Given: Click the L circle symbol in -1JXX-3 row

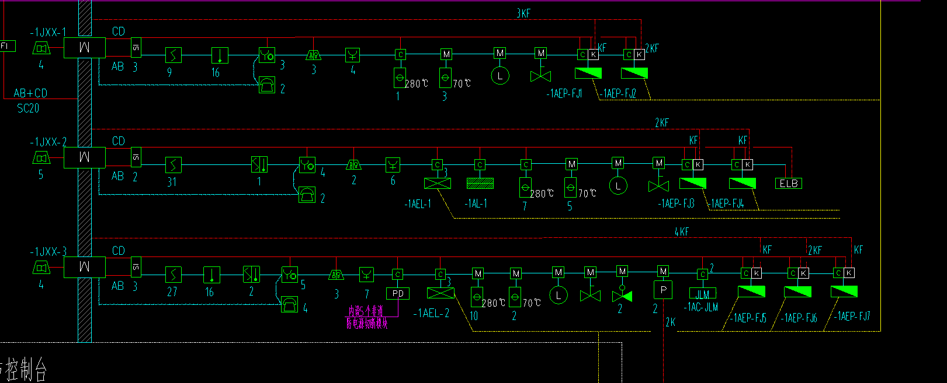Looking at the screenshot, I should (x=559, y=296).
